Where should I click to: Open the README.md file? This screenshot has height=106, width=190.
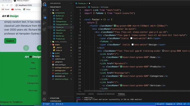coord(60,76)
